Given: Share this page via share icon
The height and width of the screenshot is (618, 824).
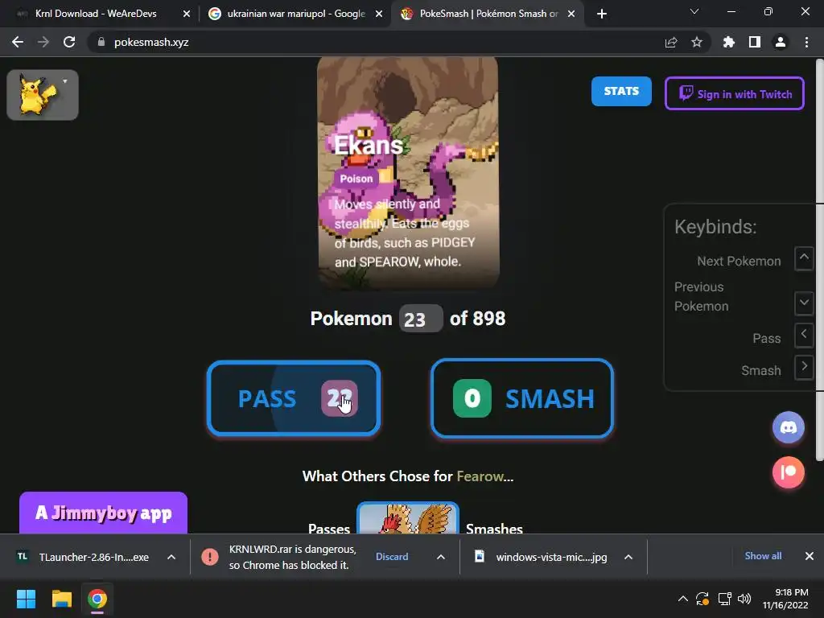Looking at the screenshot, I should click(671, 42).
